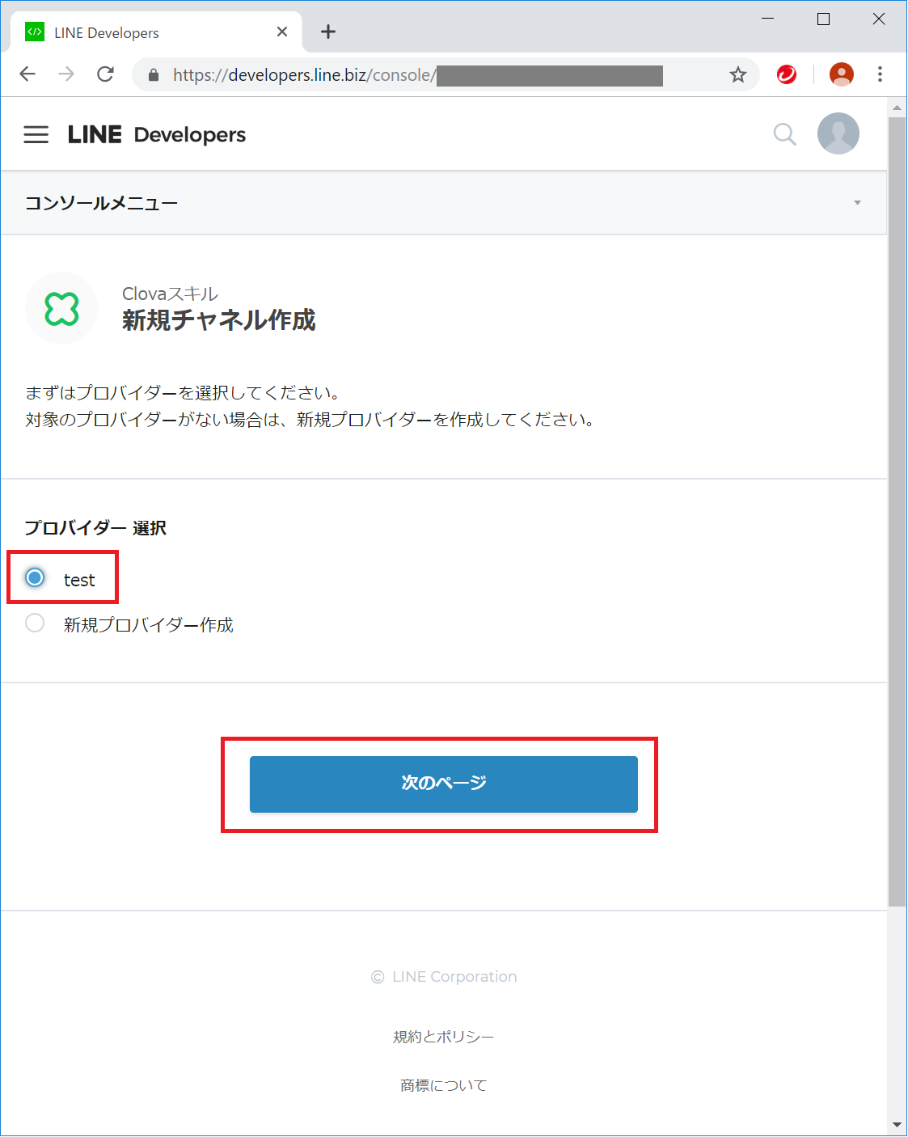Go back to previous page
The image size is (908, 1137).
pos(27,75)
